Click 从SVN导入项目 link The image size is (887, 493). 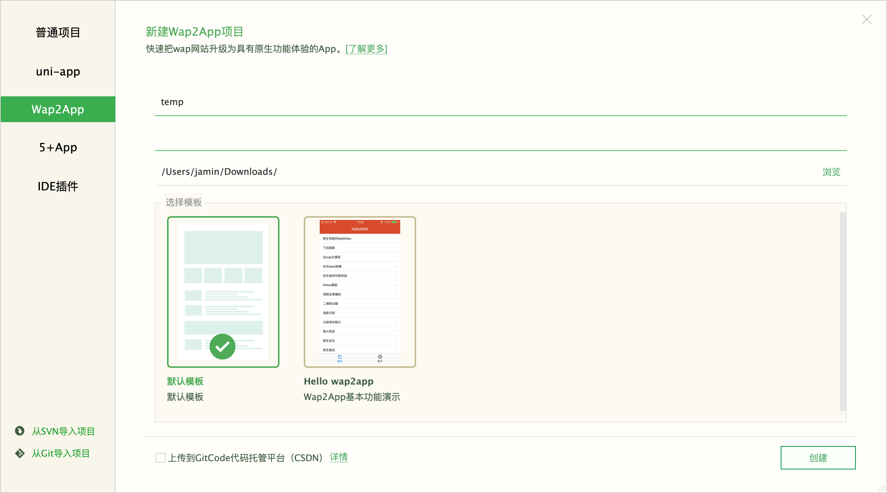pos(63,431)
